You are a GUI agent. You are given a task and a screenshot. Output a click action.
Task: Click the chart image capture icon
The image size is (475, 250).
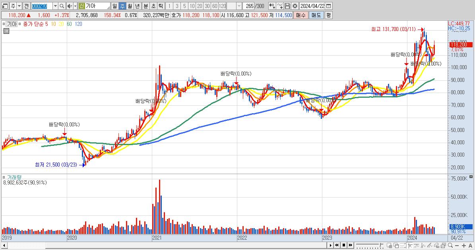coord(443,245)
